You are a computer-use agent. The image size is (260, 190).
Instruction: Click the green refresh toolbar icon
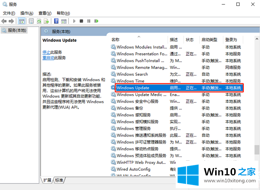tap(39, 21)
